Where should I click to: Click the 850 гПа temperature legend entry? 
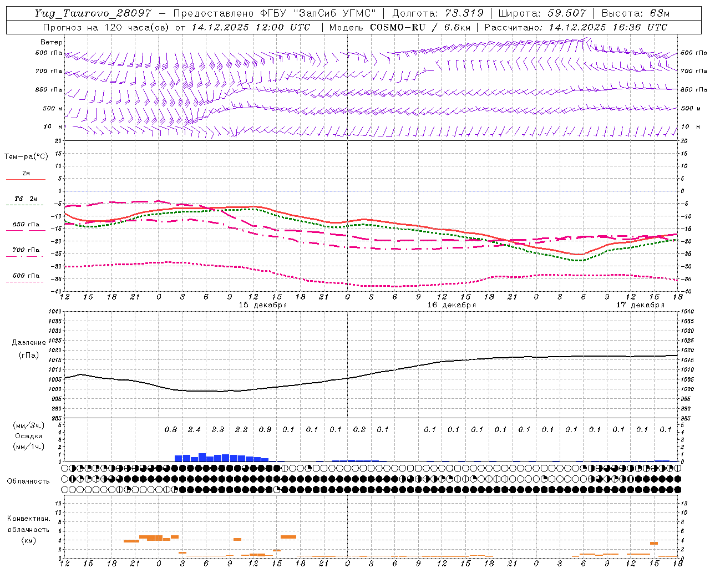click(x=26, y=225)
